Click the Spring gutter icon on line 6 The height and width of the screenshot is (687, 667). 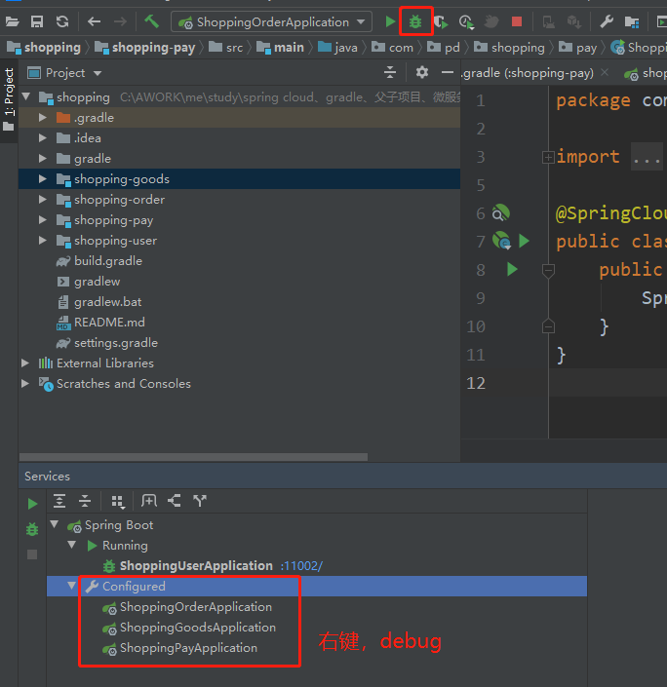click(x=501, y=213)
